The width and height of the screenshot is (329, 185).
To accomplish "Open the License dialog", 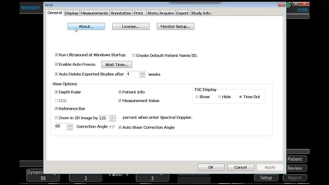I will [131, 26].
